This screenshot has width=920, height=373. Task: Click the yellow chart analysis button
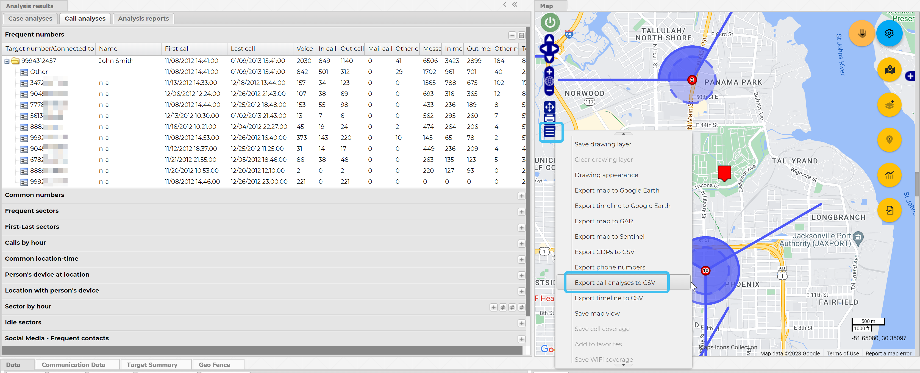tap(889, 175)
